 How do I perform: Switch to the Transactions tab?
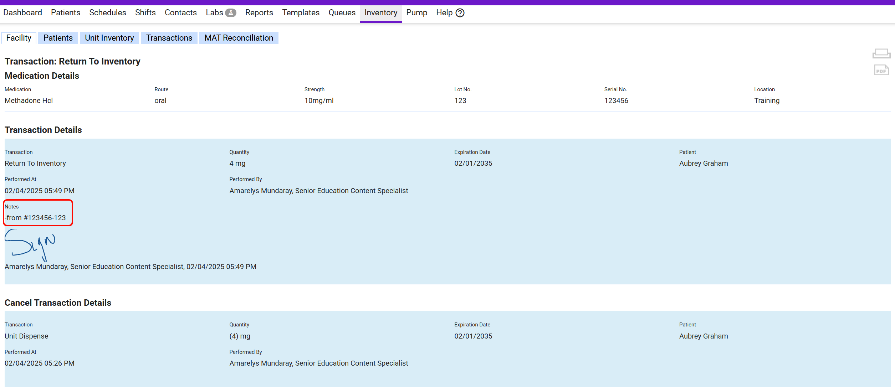(169, 38)
